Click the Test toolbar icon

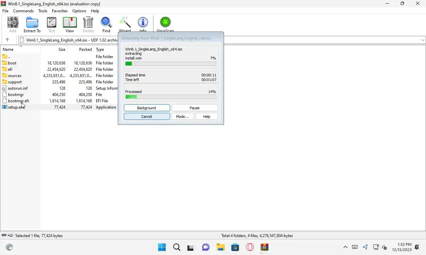52,25
